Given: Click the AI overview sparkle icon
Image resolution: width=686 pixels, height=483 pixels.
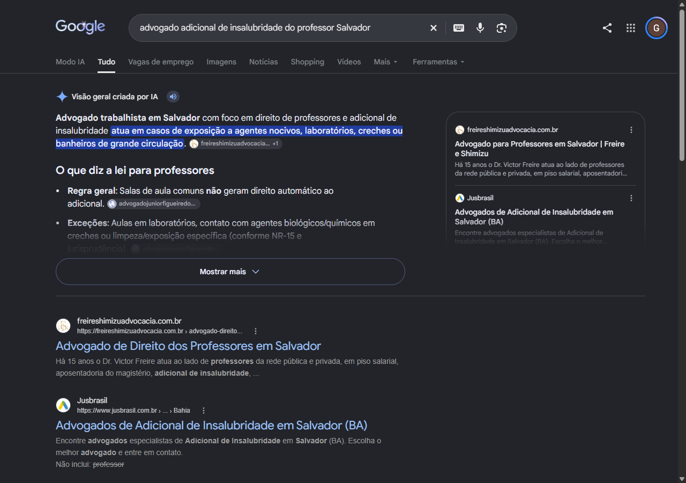Looking at the screenshot, I should pyautogui.click(x=62, y=97).
